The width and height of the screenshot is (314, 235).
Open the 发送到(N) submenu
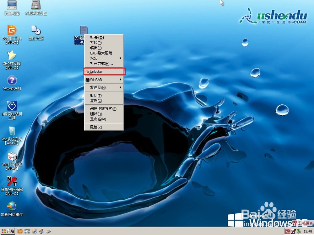point(95,87)
